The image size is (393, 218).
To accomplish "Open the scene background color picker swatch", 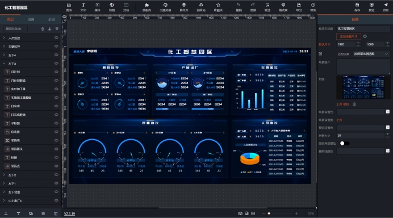I will pyautogui.click(x=387, y=112).
